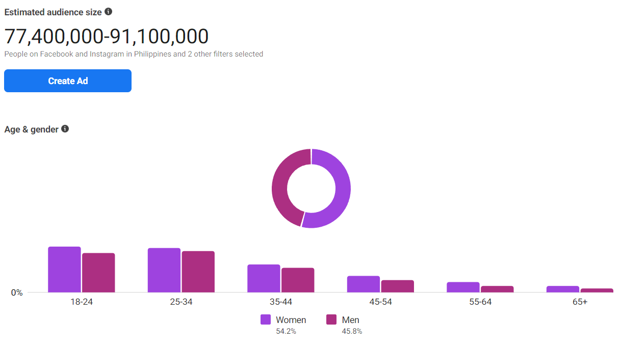Click the info icon beside Estimated audience size
The width and height of the screenshot is (621, 348).
(x=108, y=11)
